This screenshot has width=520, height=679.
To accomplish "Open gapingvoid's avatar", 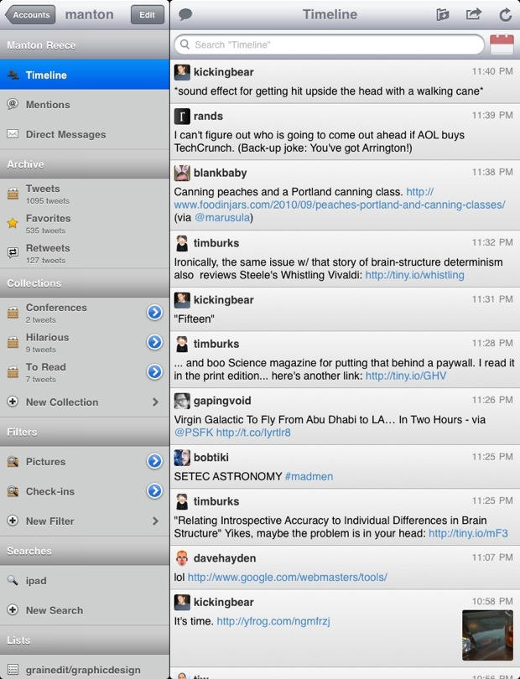I will 182,401.
